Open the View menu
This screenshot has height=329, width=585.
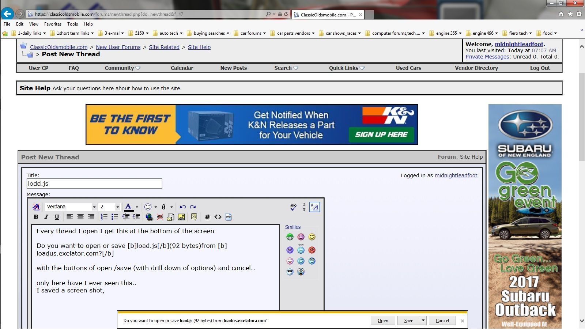click(34, 24)
